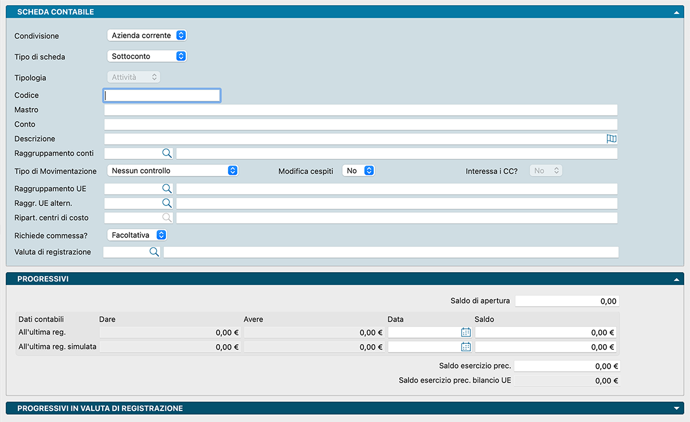Open Tipo di Movimentazione dropdown

click(173, 171)
